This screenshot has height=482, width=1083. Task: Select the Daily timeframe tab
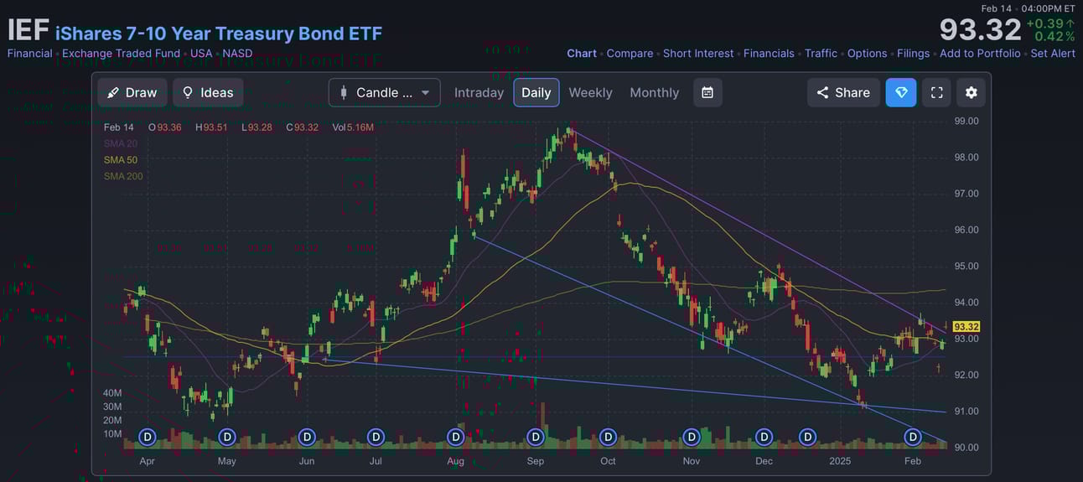click(x=536, y=92)
